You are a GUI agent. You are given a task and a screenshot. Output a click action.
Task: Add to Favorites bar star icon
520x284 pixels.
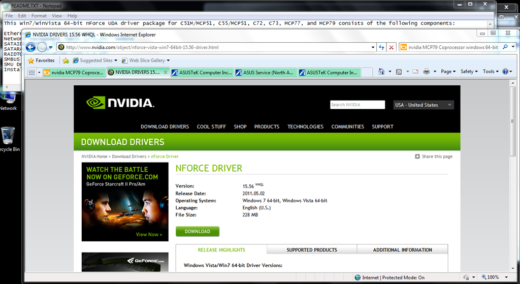tap(66, 60)
